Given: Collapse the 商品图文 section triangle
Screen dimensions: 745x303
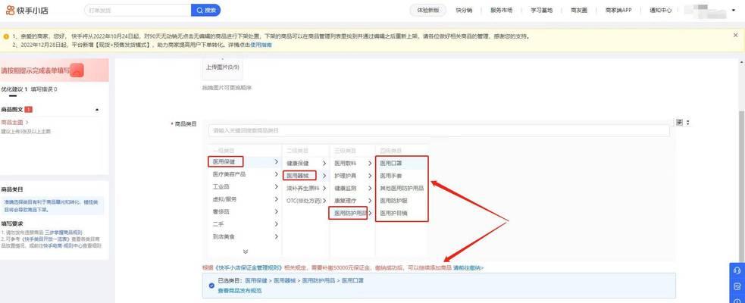Looking at the screenshot, I should (97, 110).
